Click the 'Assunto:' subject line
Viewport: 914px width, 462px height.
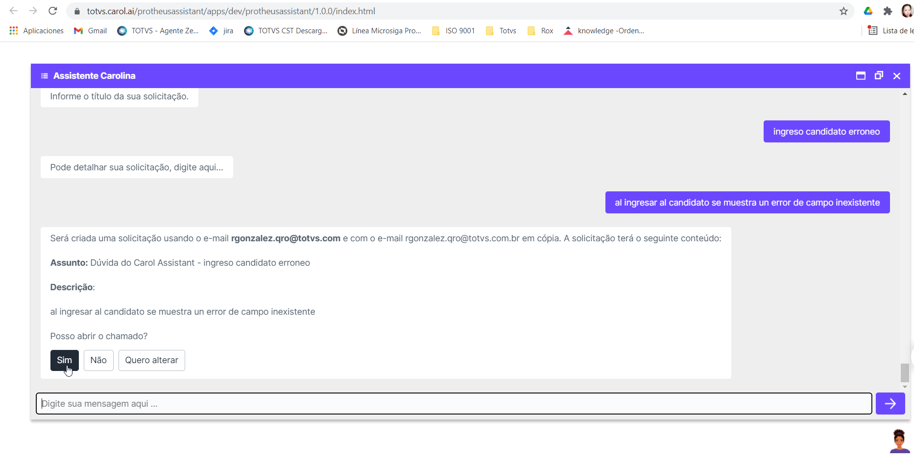(180, 263)
